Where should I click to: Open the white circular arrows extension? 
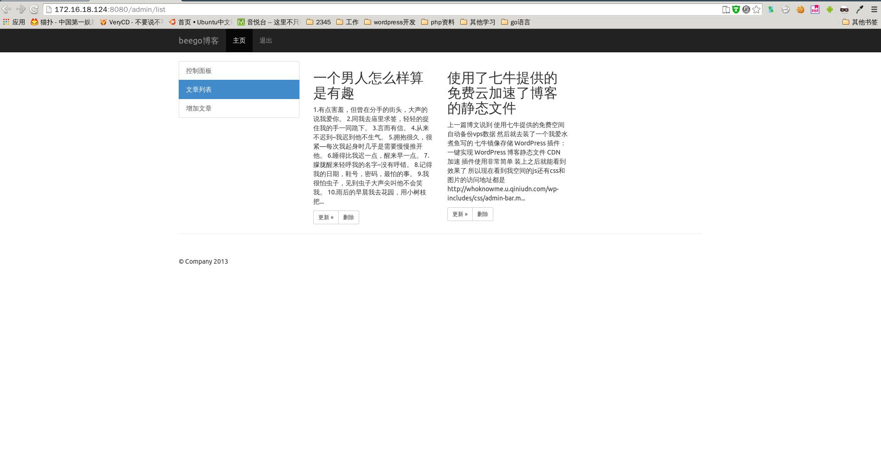785,9
